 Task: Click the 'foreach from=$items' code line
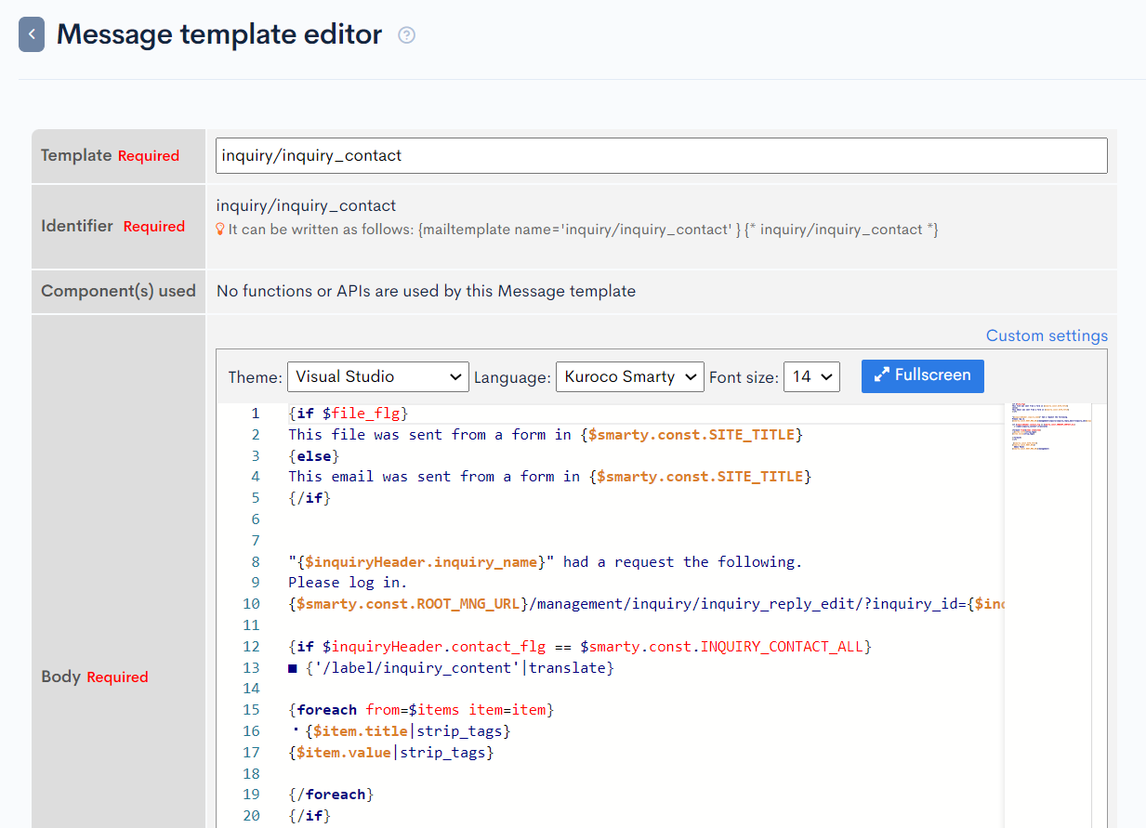click(421, 710)
